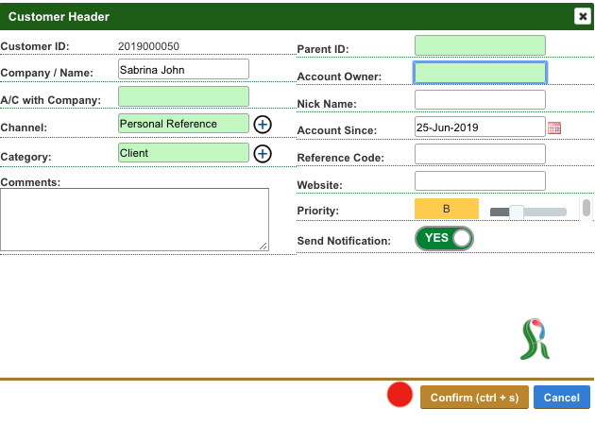Open the A/C with Company field
Screen dimensions: 595x425
[x=183, y=96]
